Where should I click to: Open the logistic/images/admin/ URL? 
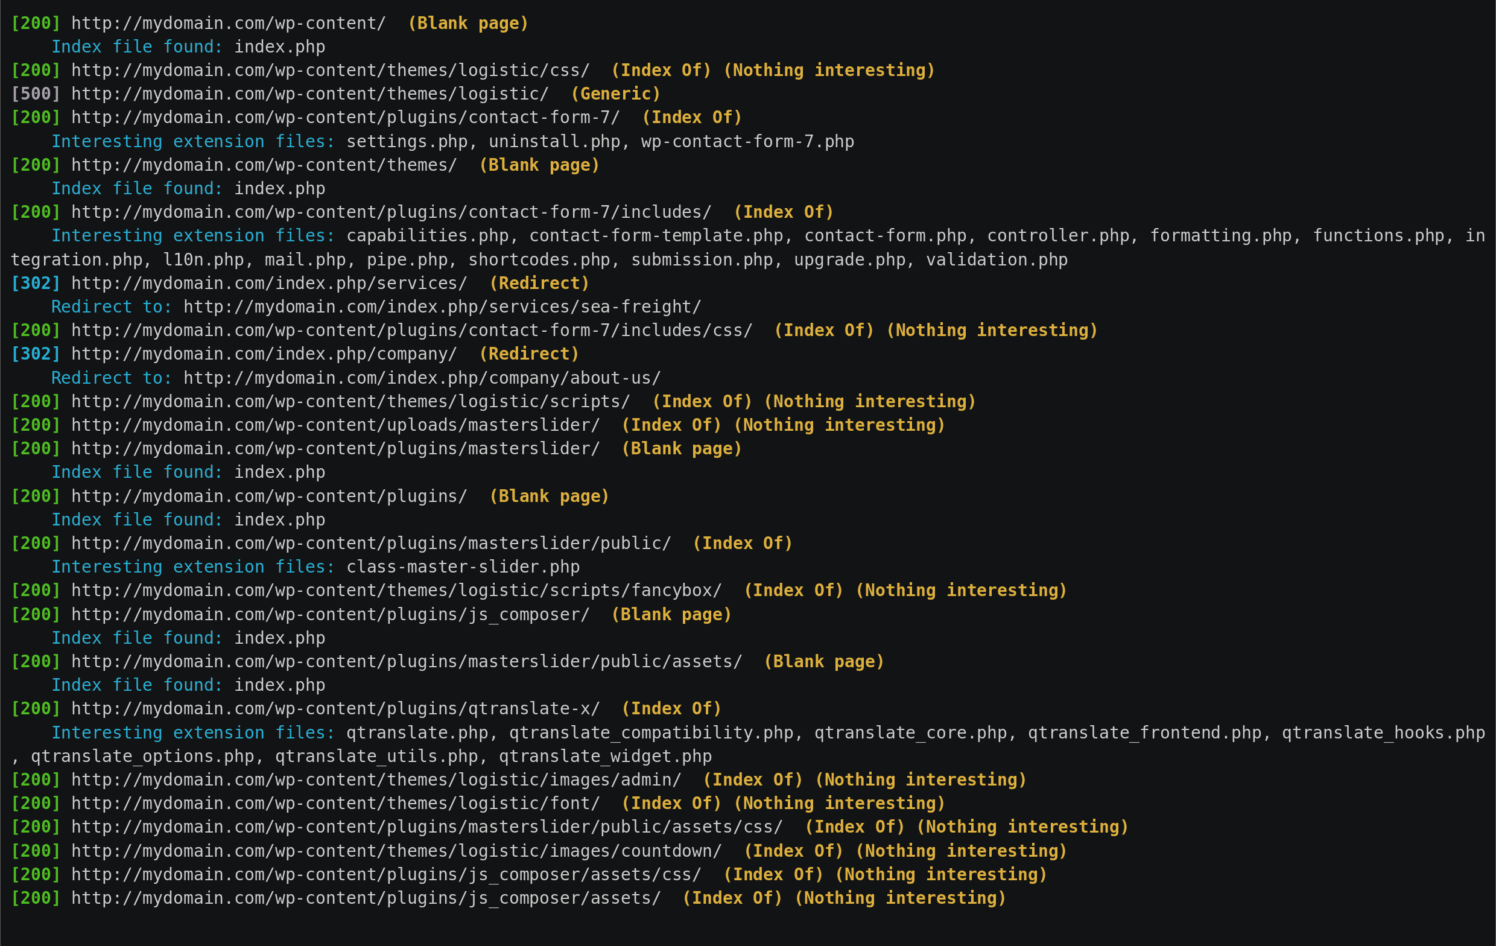(x=376, y=781)
